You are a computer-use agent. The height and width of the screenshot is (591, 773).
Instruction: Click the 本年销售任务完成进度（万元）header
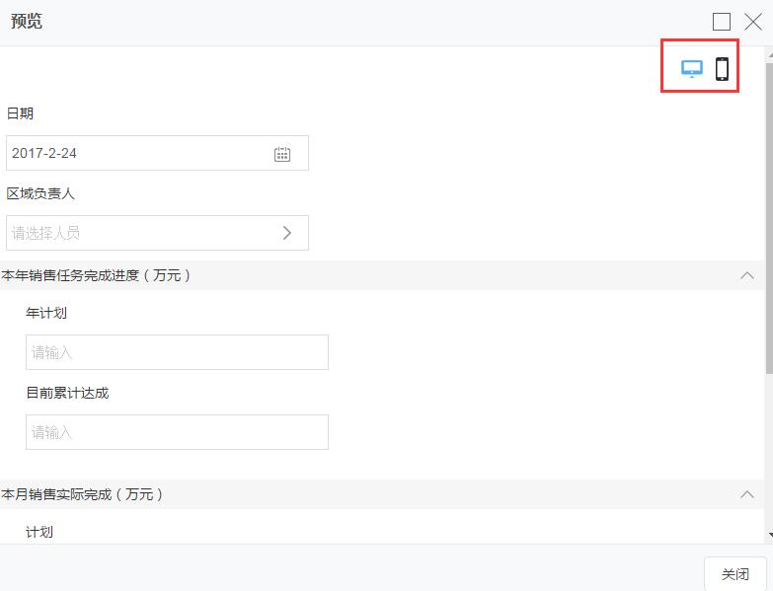97,275
